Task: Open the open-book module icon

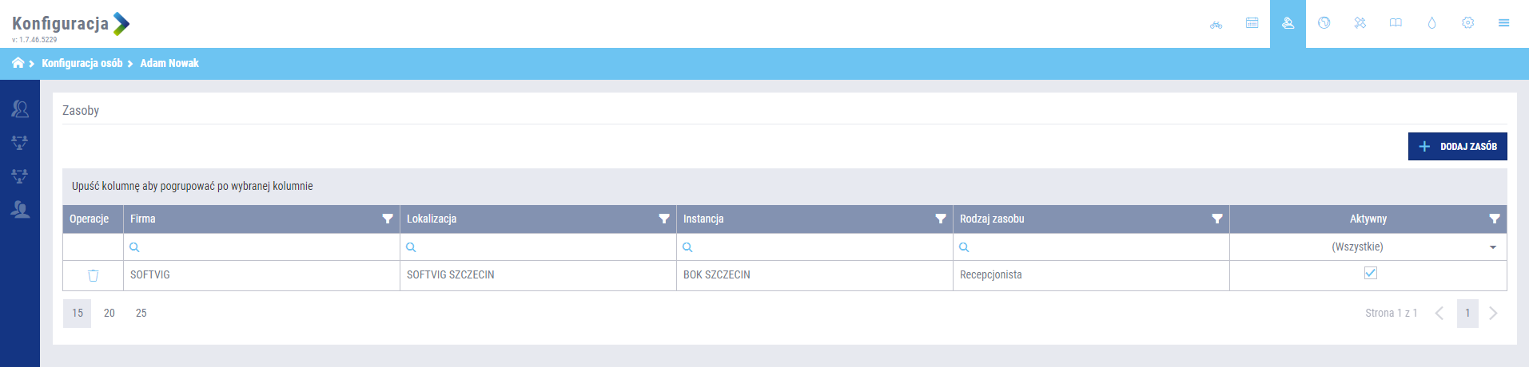Action: click(1396, 23)
